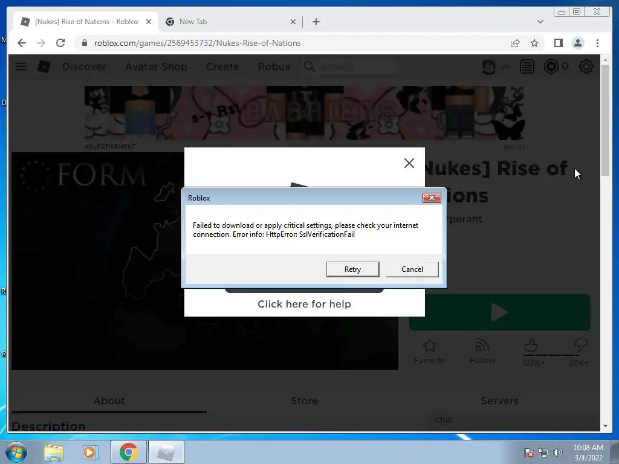Screen dimensions: 619x464
Task: Close the New Tab tab
Action: (x=293, y=22)
